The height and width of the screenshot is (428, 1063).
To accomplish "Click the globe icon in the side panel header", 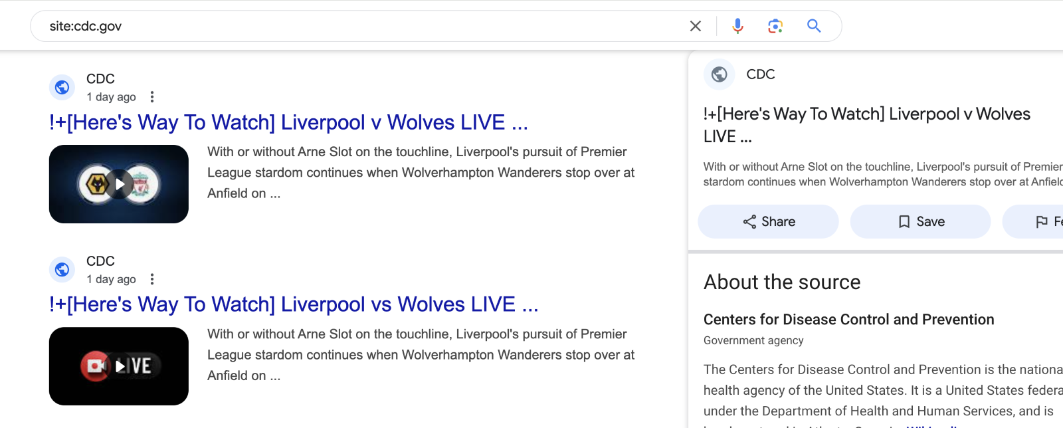I will click(x=719, y=74).
